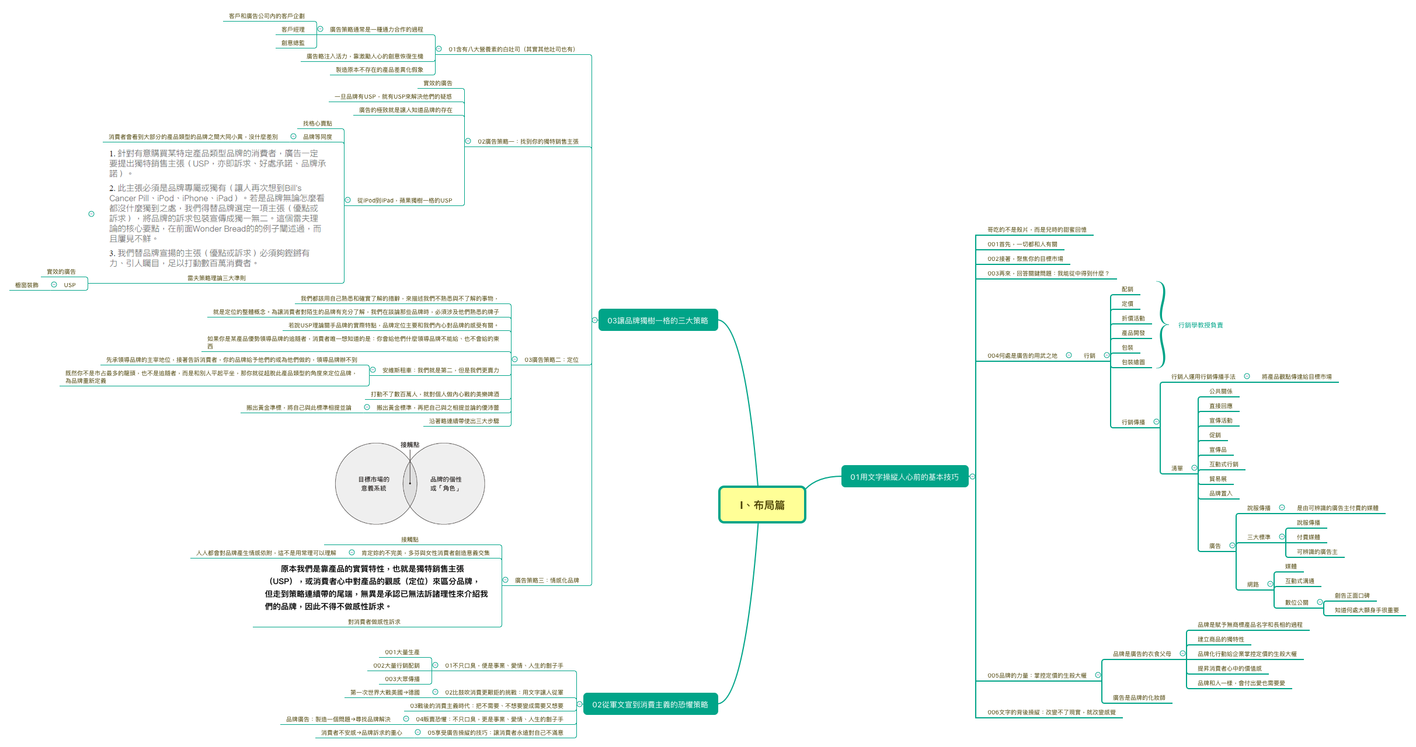Collapse the '清單' node toggle circle
1416x747 pixels.
pos(1194,468)
